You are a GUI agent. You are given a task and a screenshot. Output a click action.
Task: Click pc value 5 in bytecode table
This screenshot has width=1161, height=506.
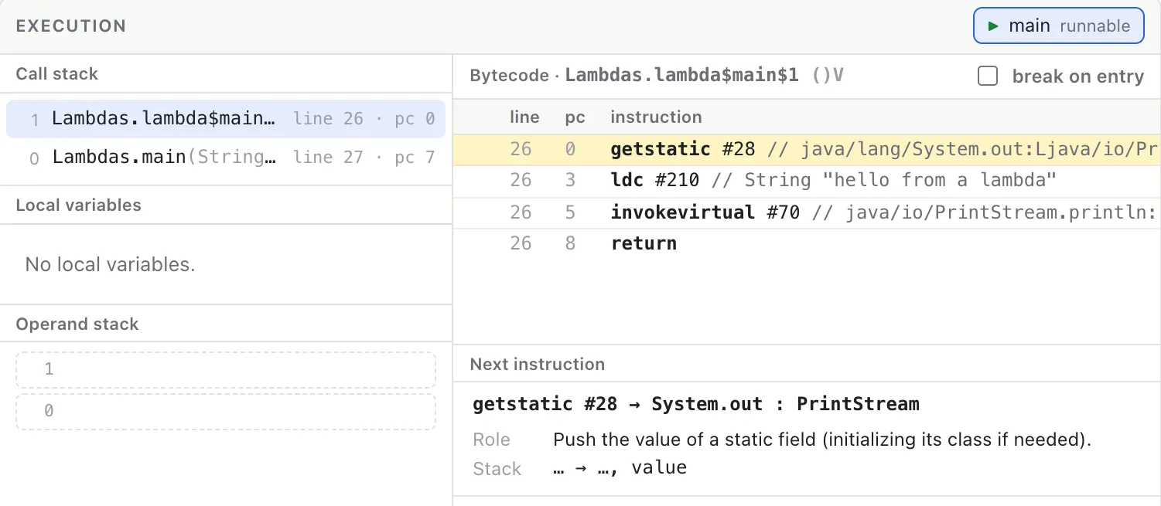pos(571,212)
